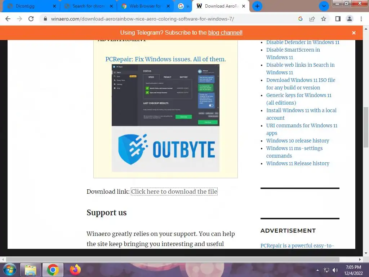Click here to download the file
369x277 pixels.
[174, 192]
